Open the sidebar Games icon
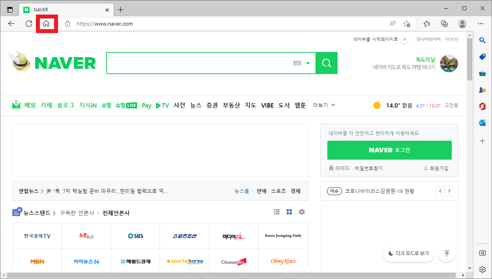Screen dimensions: 492x279 [x=482, y=90]
